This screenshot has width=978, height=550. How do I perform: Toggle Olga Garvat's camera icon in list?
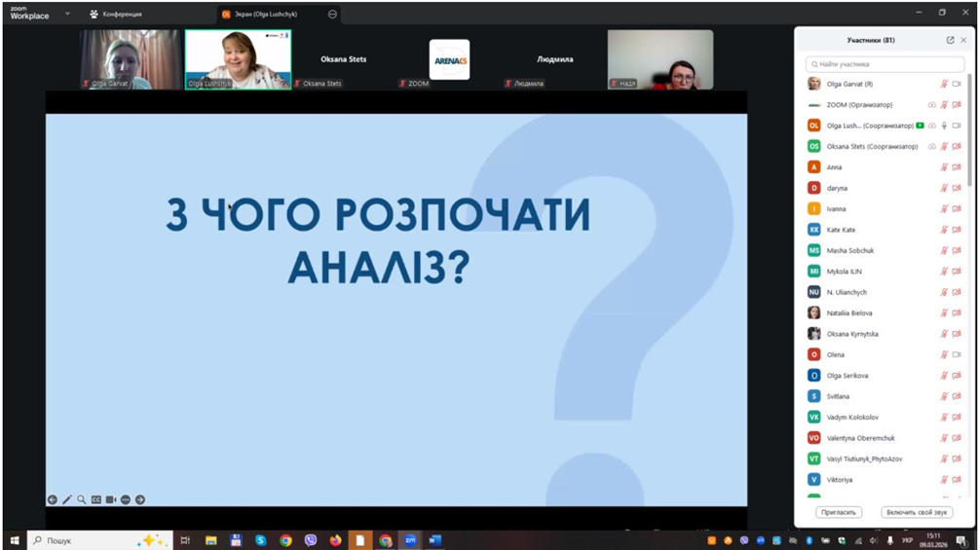[x=957, y=84]
